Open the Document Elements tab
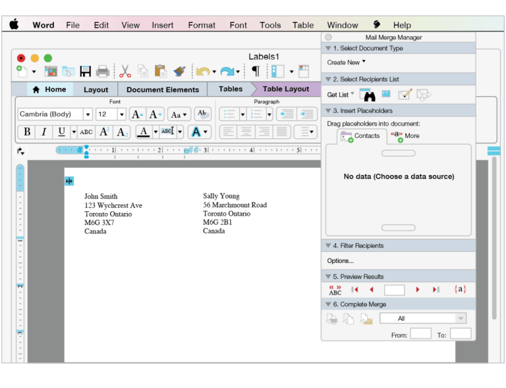 click(163, 90)
